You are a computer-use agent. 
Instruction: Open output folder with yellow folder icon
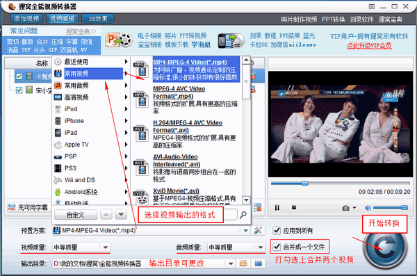[243, 263]
